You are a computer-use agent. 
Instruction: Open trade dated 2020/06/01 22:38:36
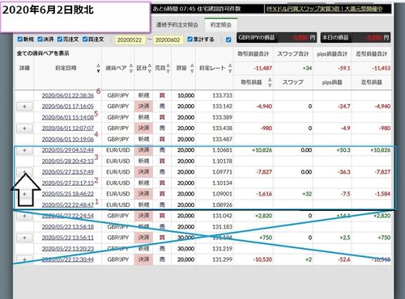(x=68, y=95)
